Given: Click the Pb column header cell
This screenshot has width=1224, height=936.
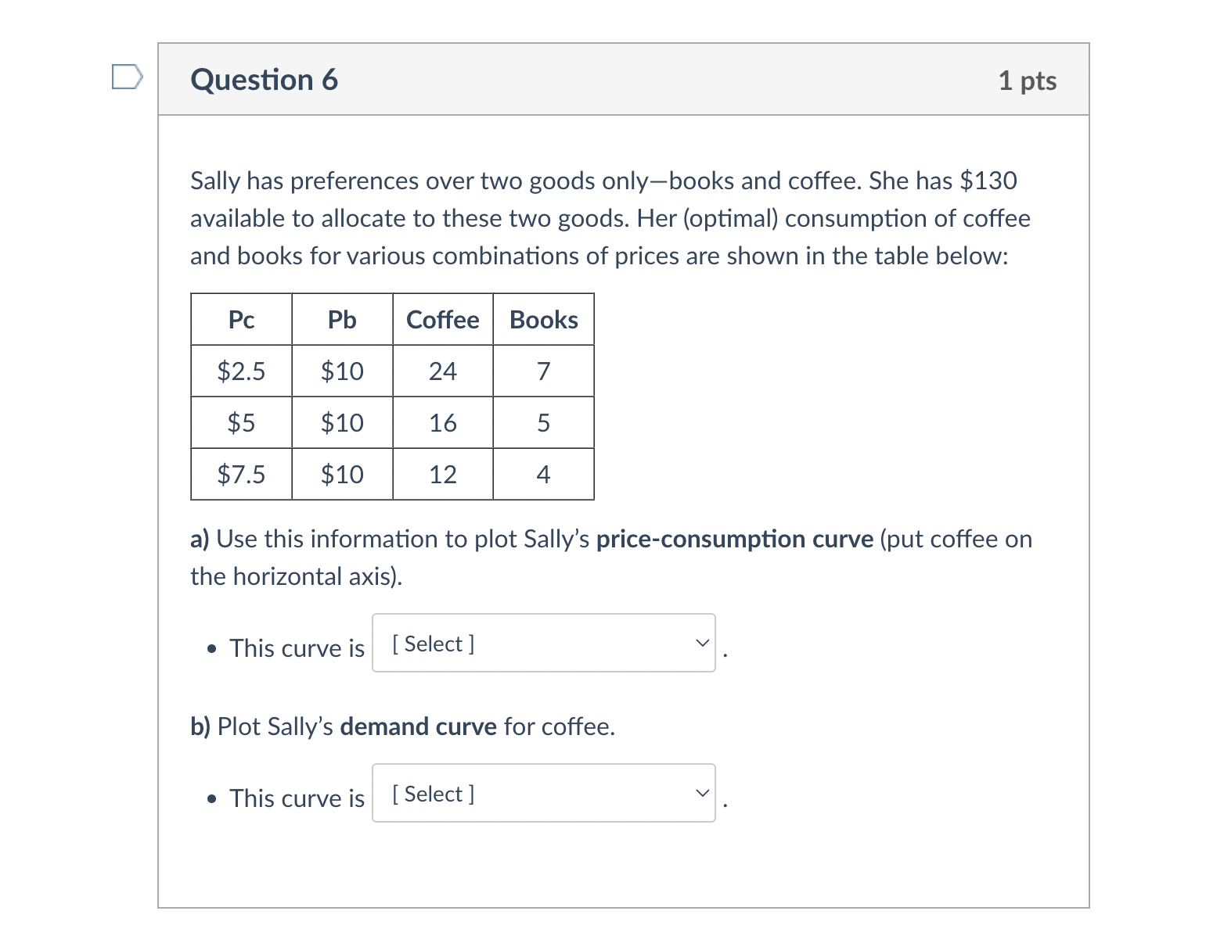Looking at the screenshot, I should [342, 319].
